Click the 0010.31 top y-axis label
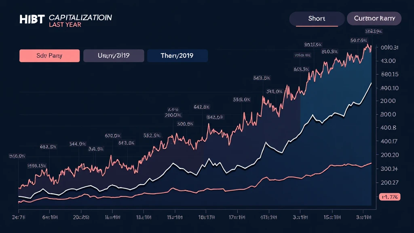Image resolution: width=414 pixels, height=233 pixels. [390, 47]
